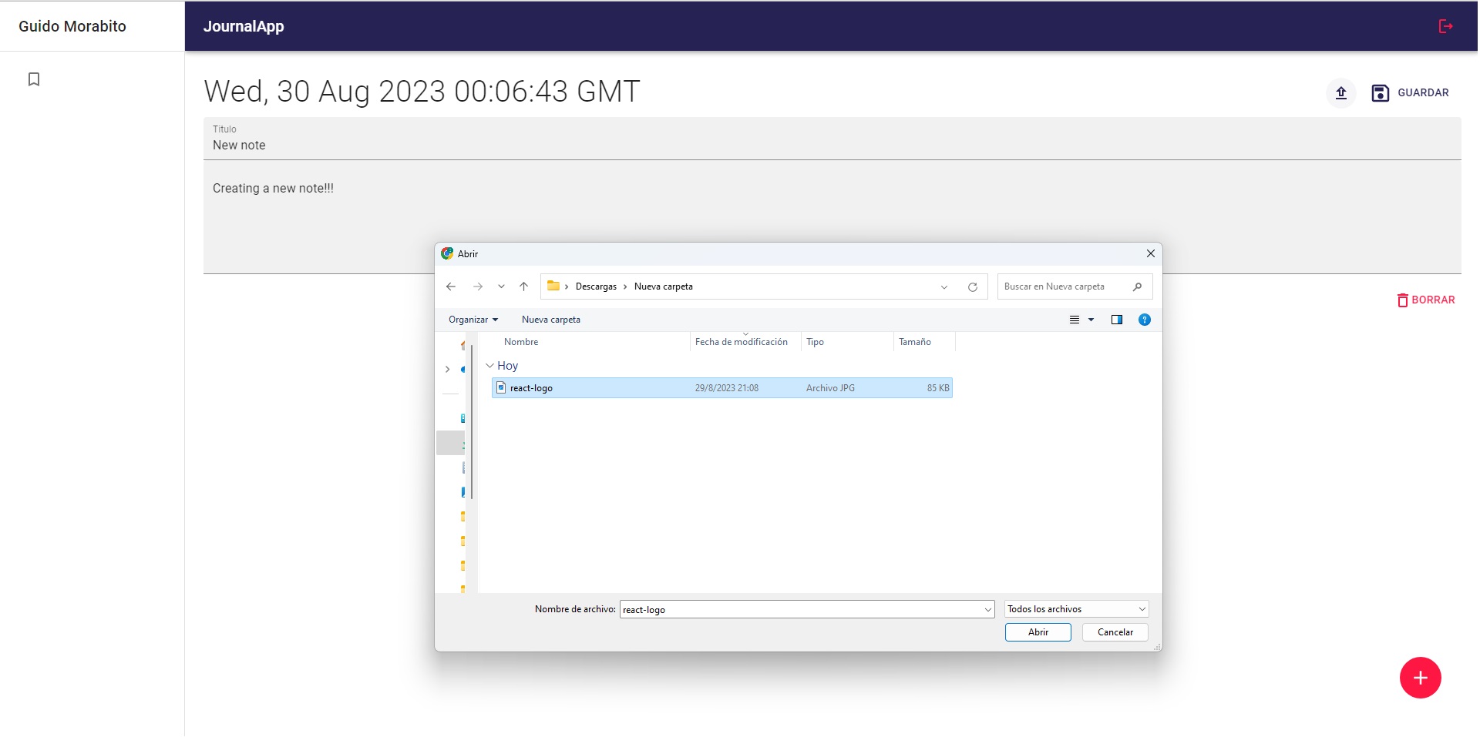Collapse the Hoy file group
Screen dimensions: 1480x737
click(491, 365)
